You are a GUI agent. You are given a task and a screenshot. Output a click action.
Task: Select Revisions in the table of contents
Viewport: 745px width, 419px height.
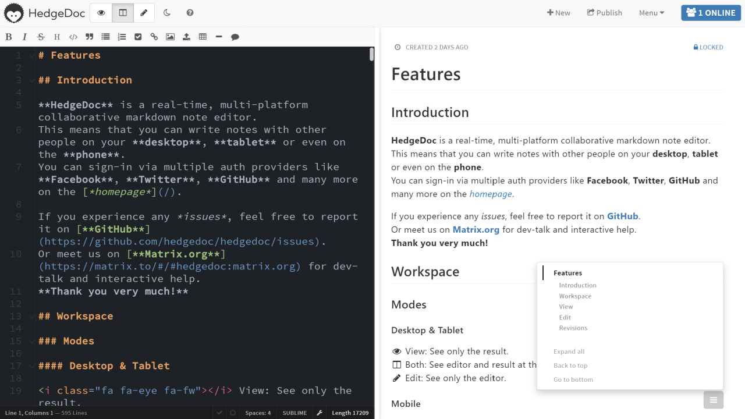pos(573,328)
